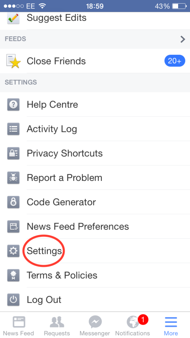Tap the Suggest Edits pencil icon
Viewport: 190px width, 338px height.
pyautogui.click(x=13, y=18)
